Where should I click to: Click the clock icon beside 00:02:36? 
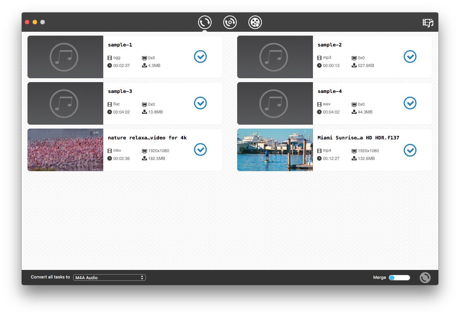click(110, 158)
